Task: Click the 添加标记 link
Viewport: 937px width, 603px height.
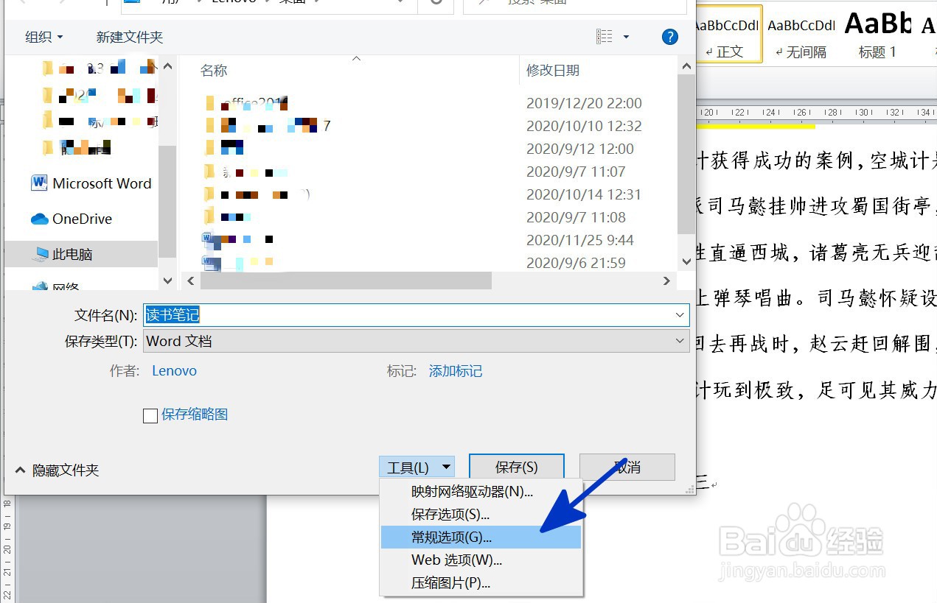Action: click(456, 371)
